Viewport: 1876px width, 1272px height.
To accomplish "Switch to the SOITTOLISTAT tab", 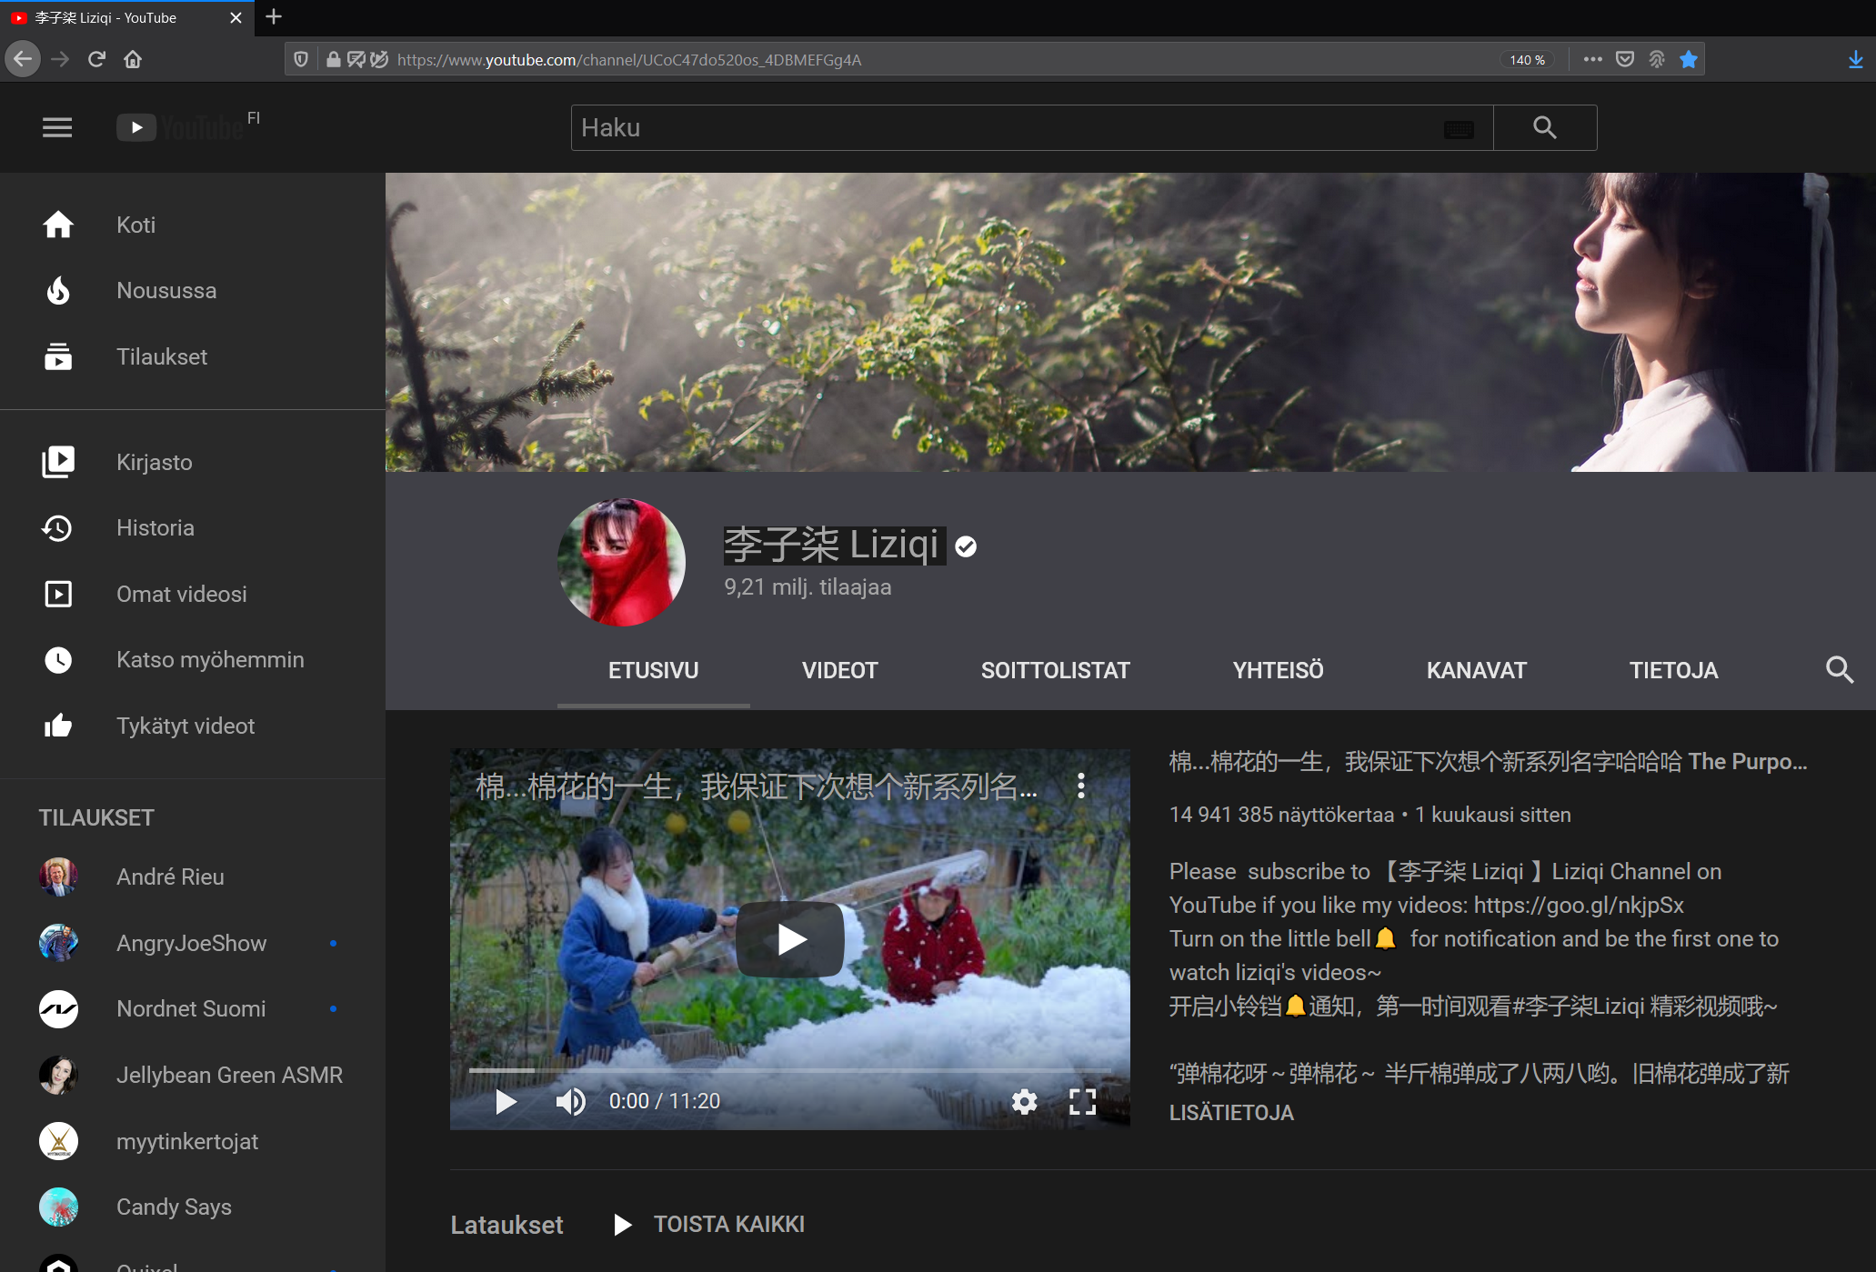I will [x=1055, y=671].
